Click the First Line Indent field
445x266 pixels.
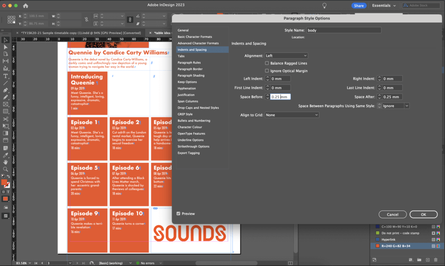[x=280, y=88]
